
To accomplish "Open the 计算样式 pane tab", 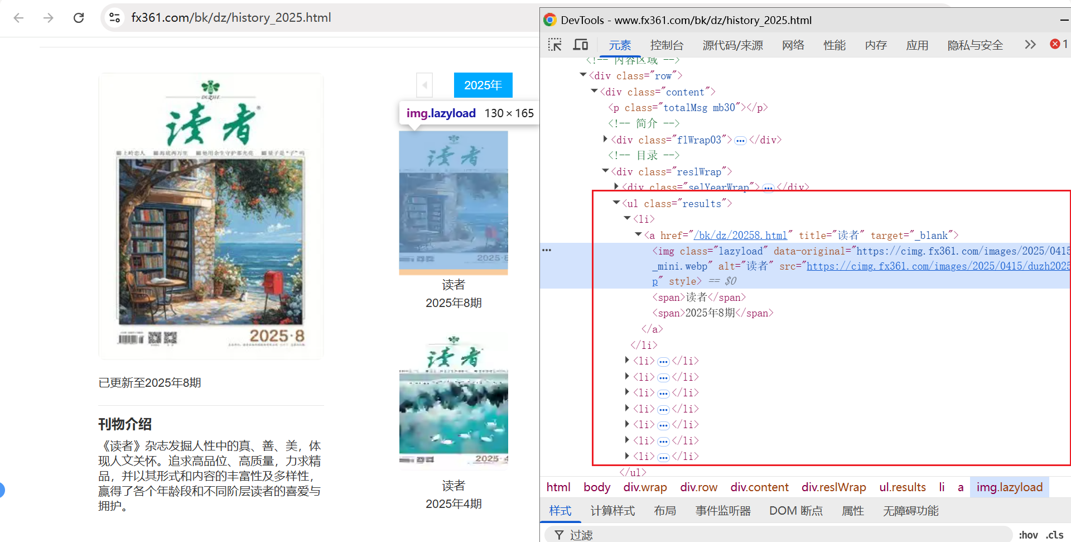I will tap(612, 511).
